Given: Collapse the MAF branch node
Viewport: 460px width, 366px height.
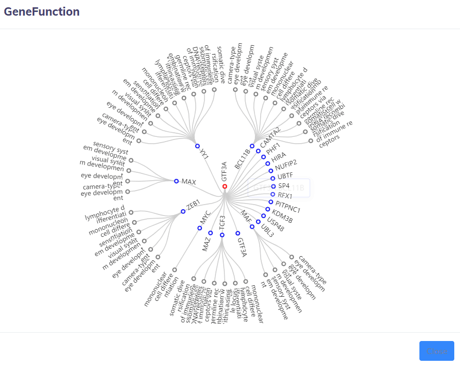Looking at the screenshot, I should click(x=258, y=221).
